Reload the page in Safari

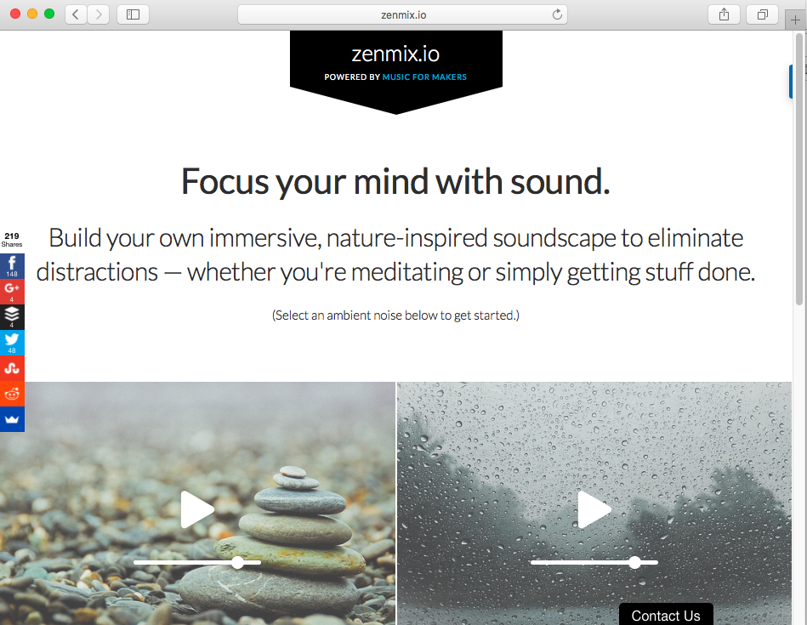557,14
